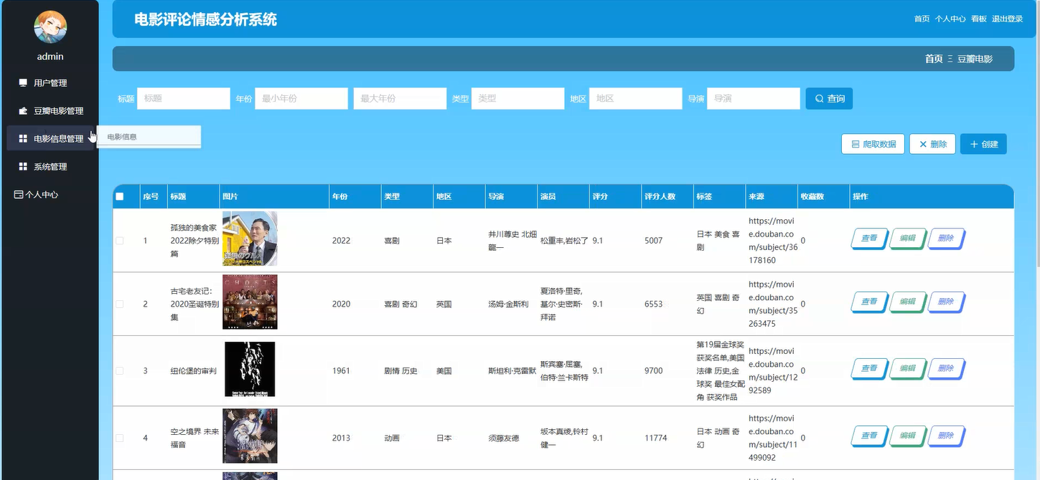Click row 删除 for 纽伦堡的审判
The width and height of the screenshot is (1040, 480).
[x=946, y=368]
